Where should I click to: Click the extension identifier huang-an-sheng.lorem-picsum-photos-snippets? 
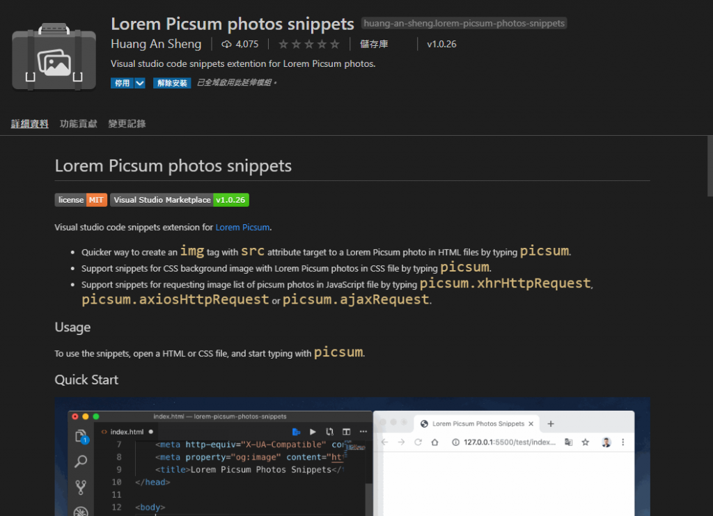click(x=464, y=23)
